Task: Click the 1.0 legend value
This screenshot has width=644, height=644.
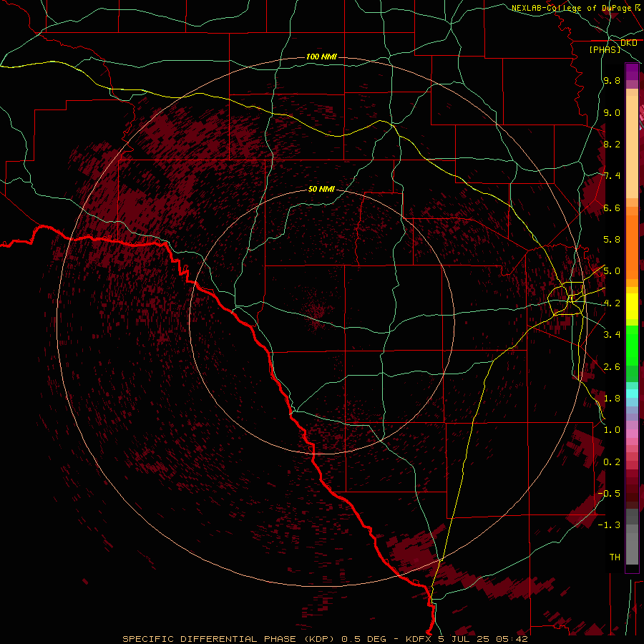Action: [612, 430]
